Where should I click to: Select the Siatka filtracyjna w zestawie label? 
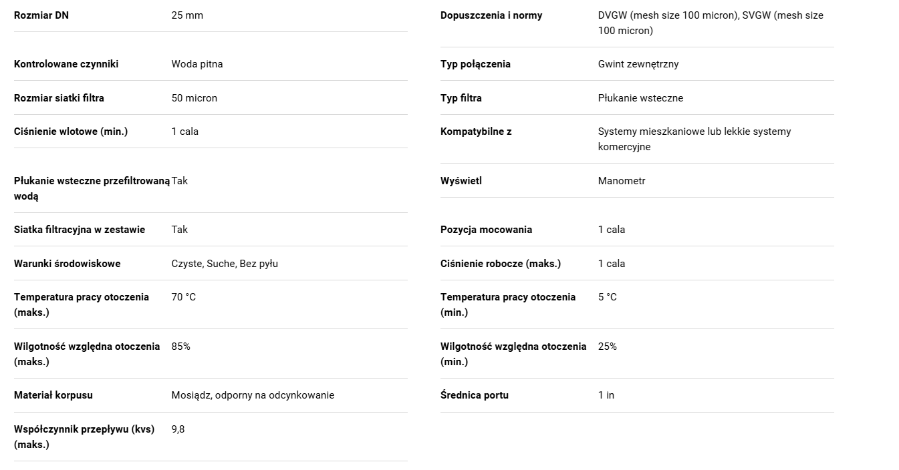(80, 230)
